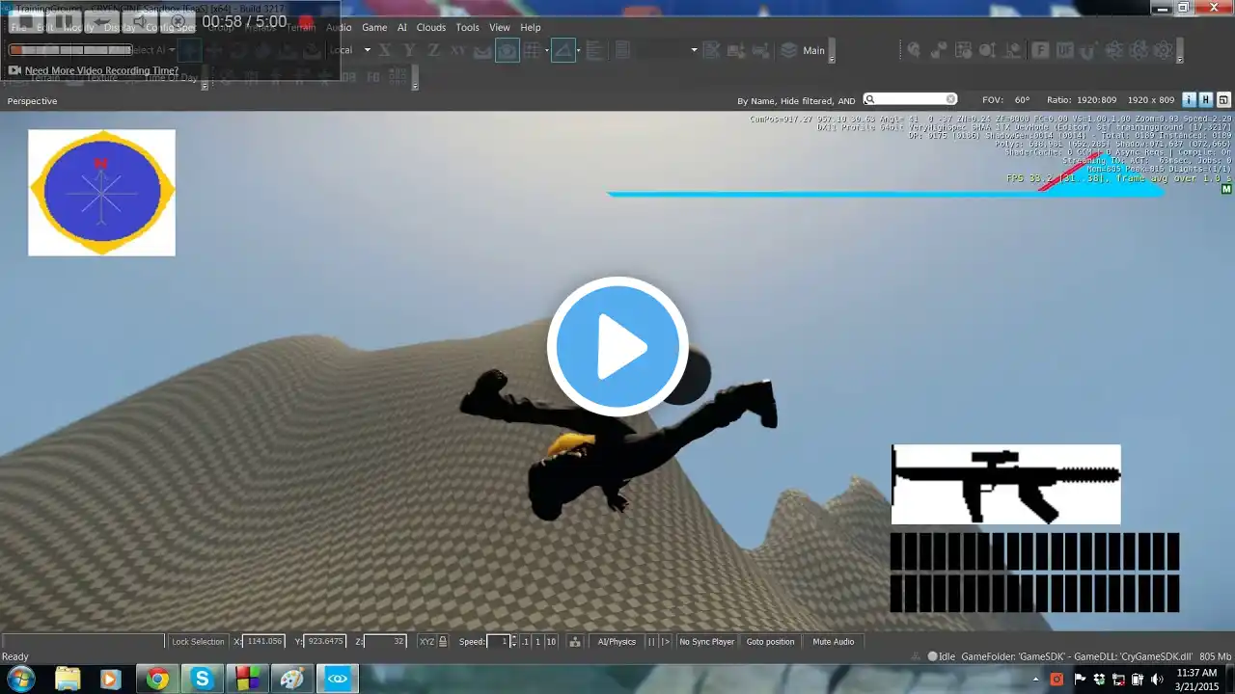Toggle the XYZ lock button
The image size is (1235, 694).
433,641
